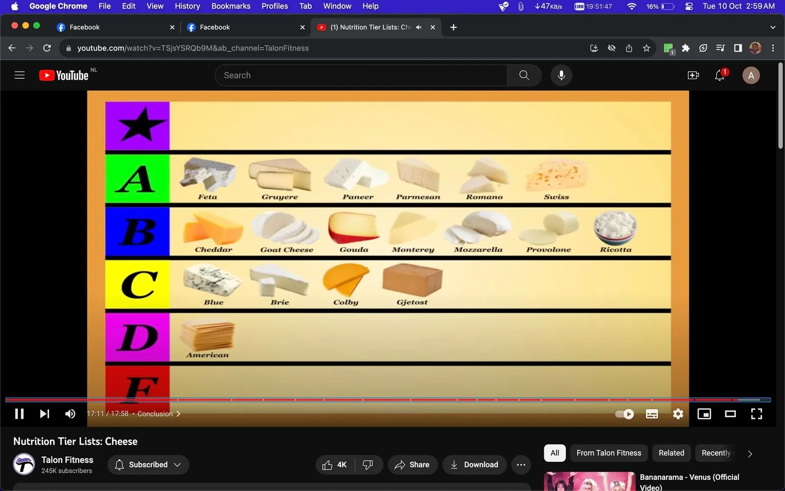785x491 pixels.
Task: Open the Profiles menu
Action: [274, 6]
